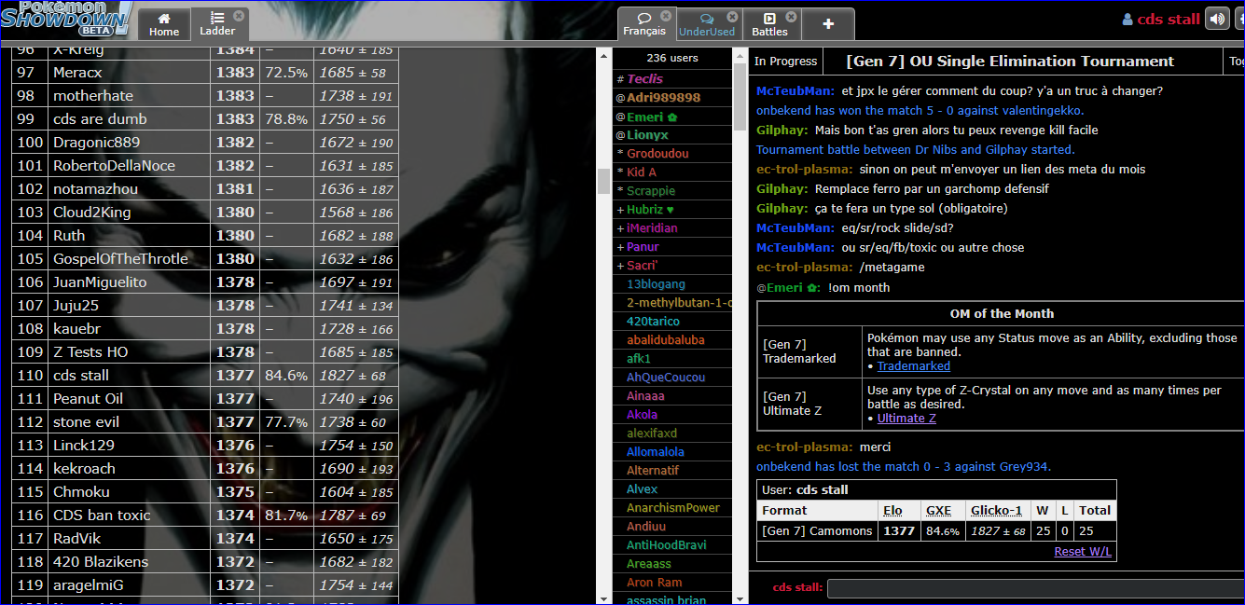
Task: Select user Lionyx in the user list
Action: coord(671,135)
